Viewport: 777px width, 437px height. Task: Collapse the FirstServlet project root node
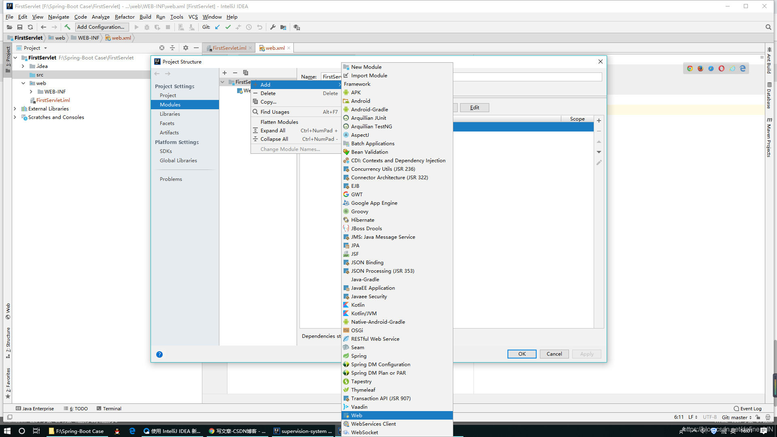pyautogui.click(x=15, y=58)
